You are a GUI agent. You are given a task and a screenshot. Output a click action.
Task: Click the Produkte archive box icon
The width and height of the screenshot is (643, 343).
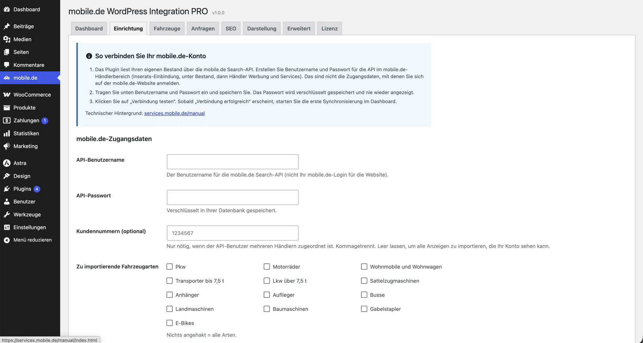(7, 108)
